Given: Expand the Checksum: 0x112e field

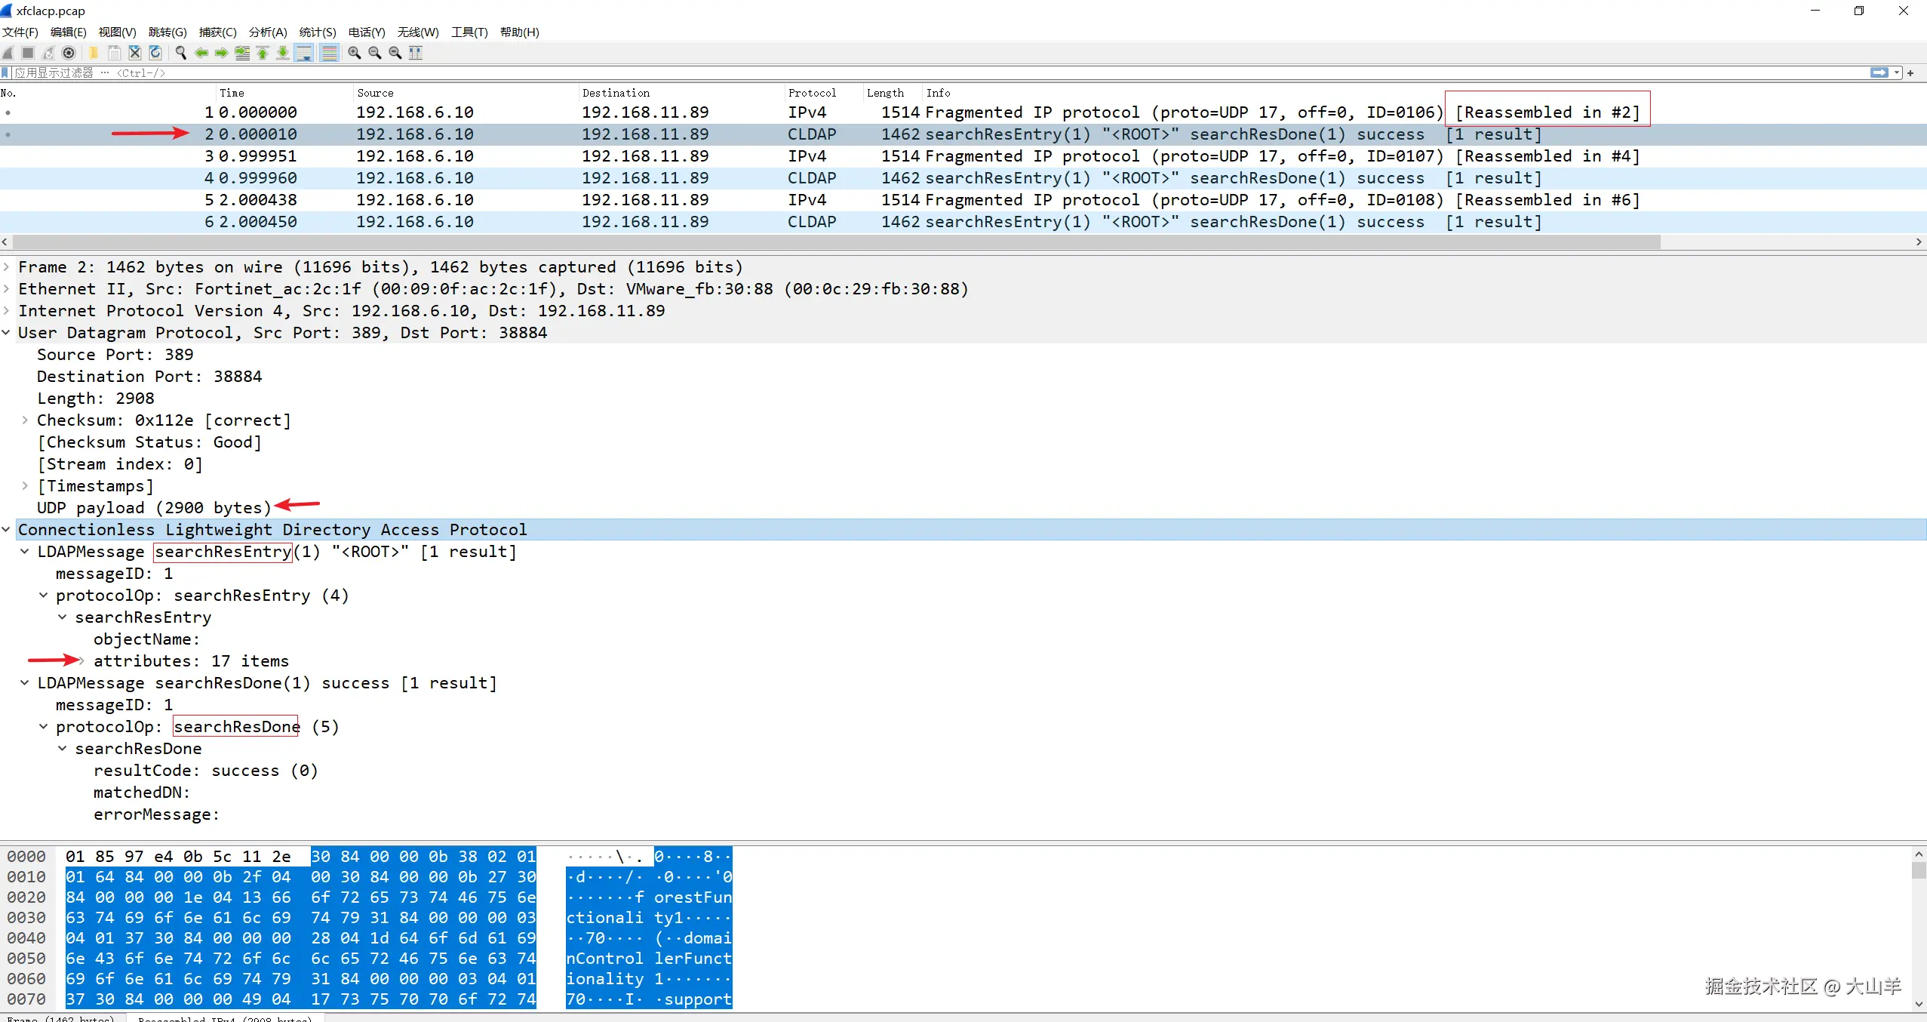Looking at the screenshot, I should pos(25,420).
